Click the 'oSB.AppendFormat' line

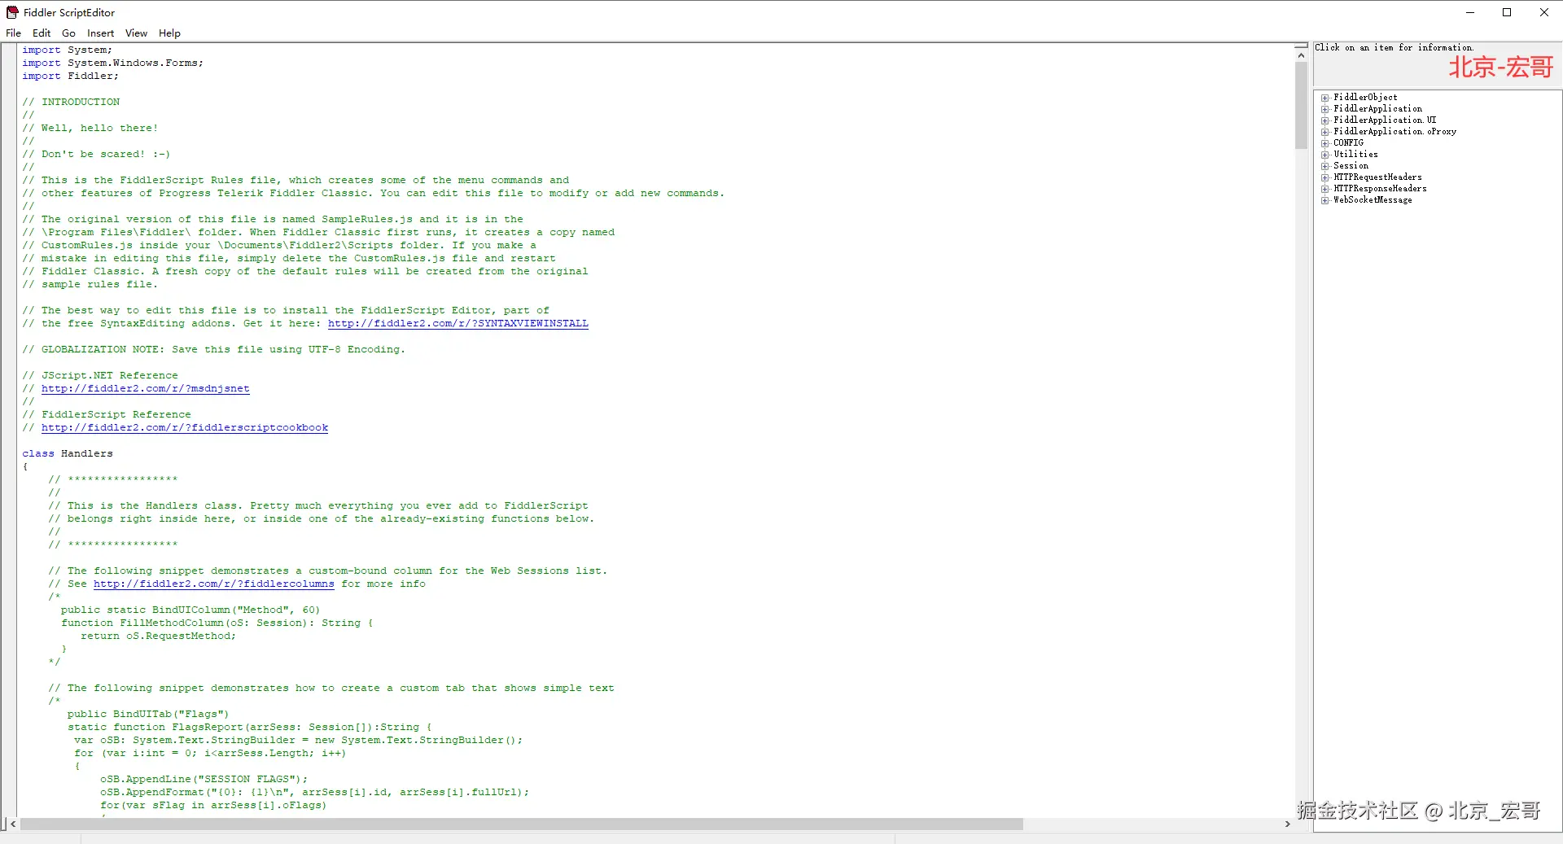315,793
